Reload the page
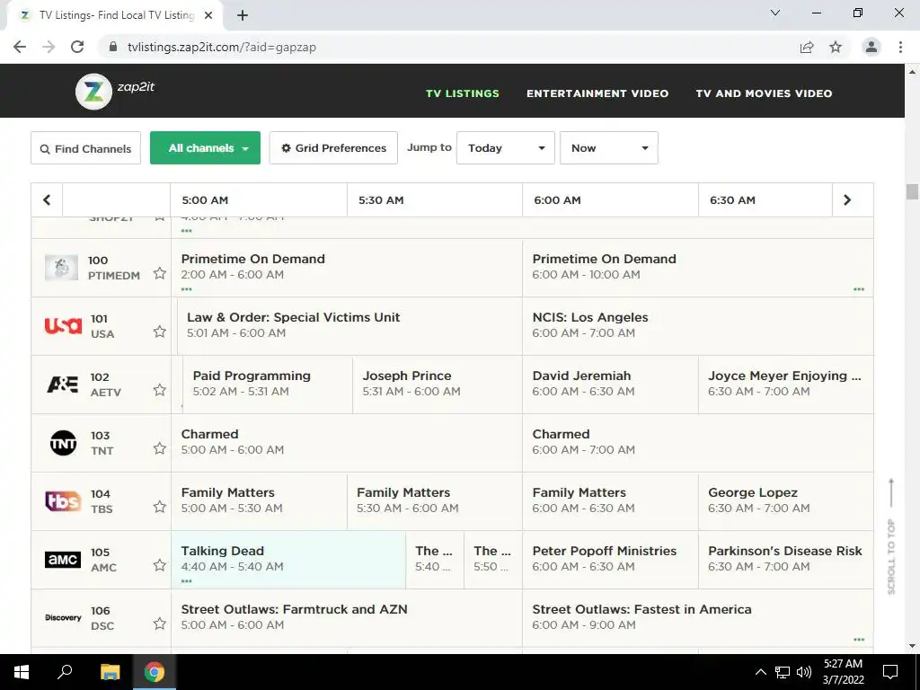Screen dimensions: 920x690 pyautogui.click(x=77, y=47)
